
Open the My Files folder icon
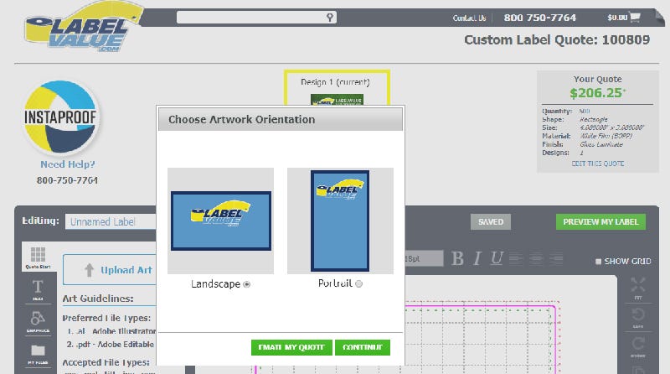pyautogui.click(x=38, y=354)
